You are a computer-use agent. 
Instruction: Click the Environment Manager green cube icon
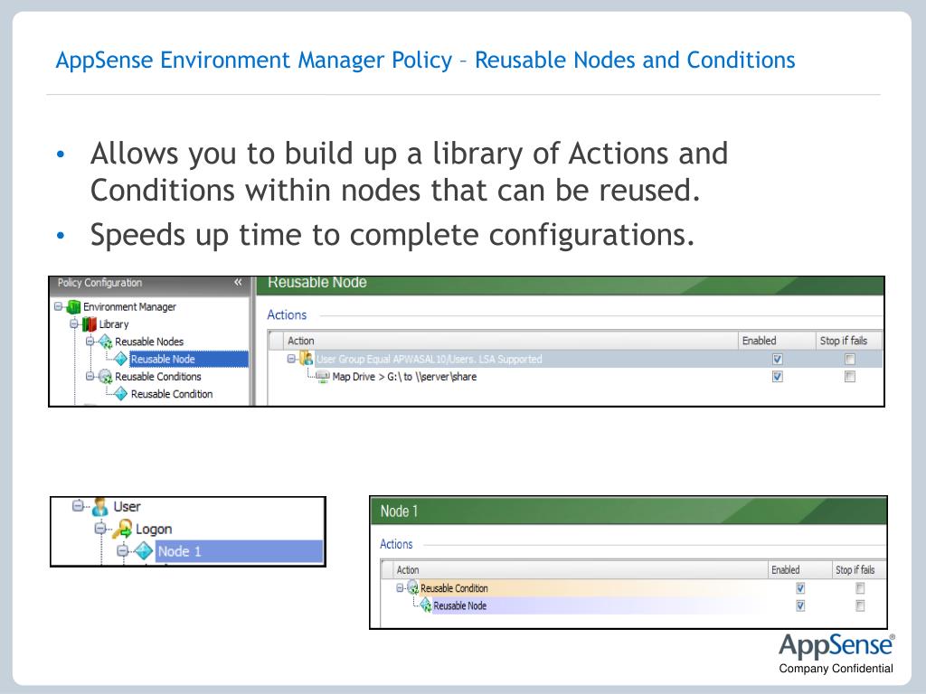pos(74,307)
